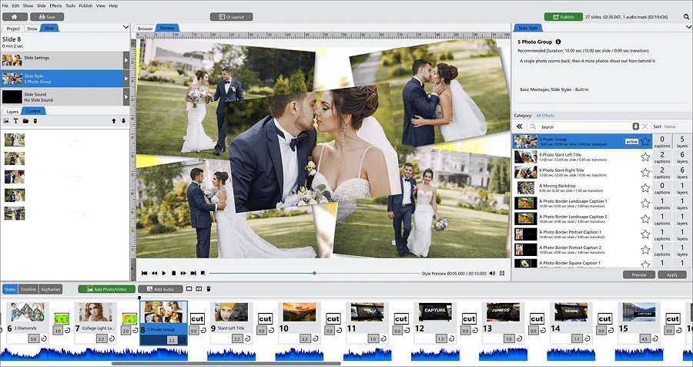Viewport: 693px width, 367px height.
Task: Open the File menu
Action: [x=5, y=5]
